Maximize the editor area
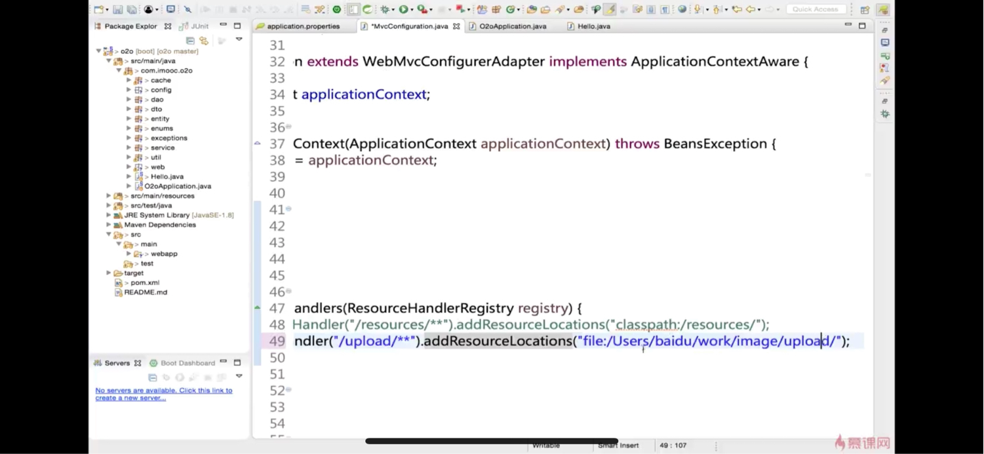 862,26
